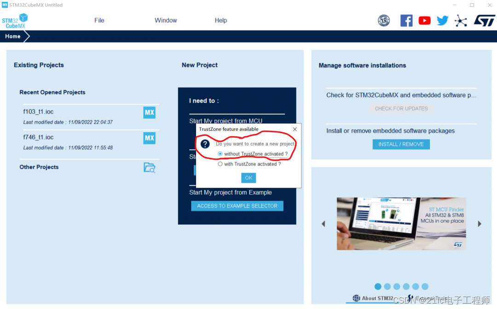497x309 pixels.
Task: Go to the Home breadcrumb
Action: (x=13, y=36)
